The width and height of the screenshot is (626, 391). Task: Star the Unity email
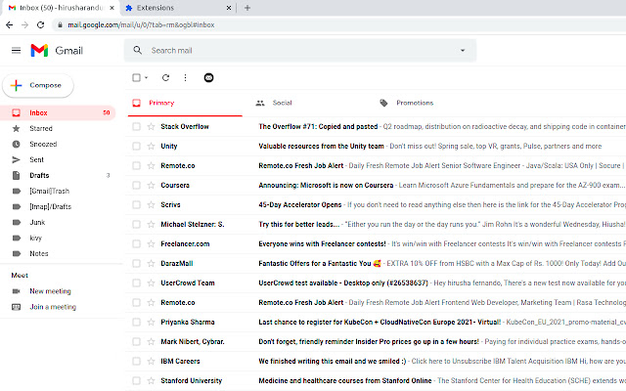click(151, 146)
